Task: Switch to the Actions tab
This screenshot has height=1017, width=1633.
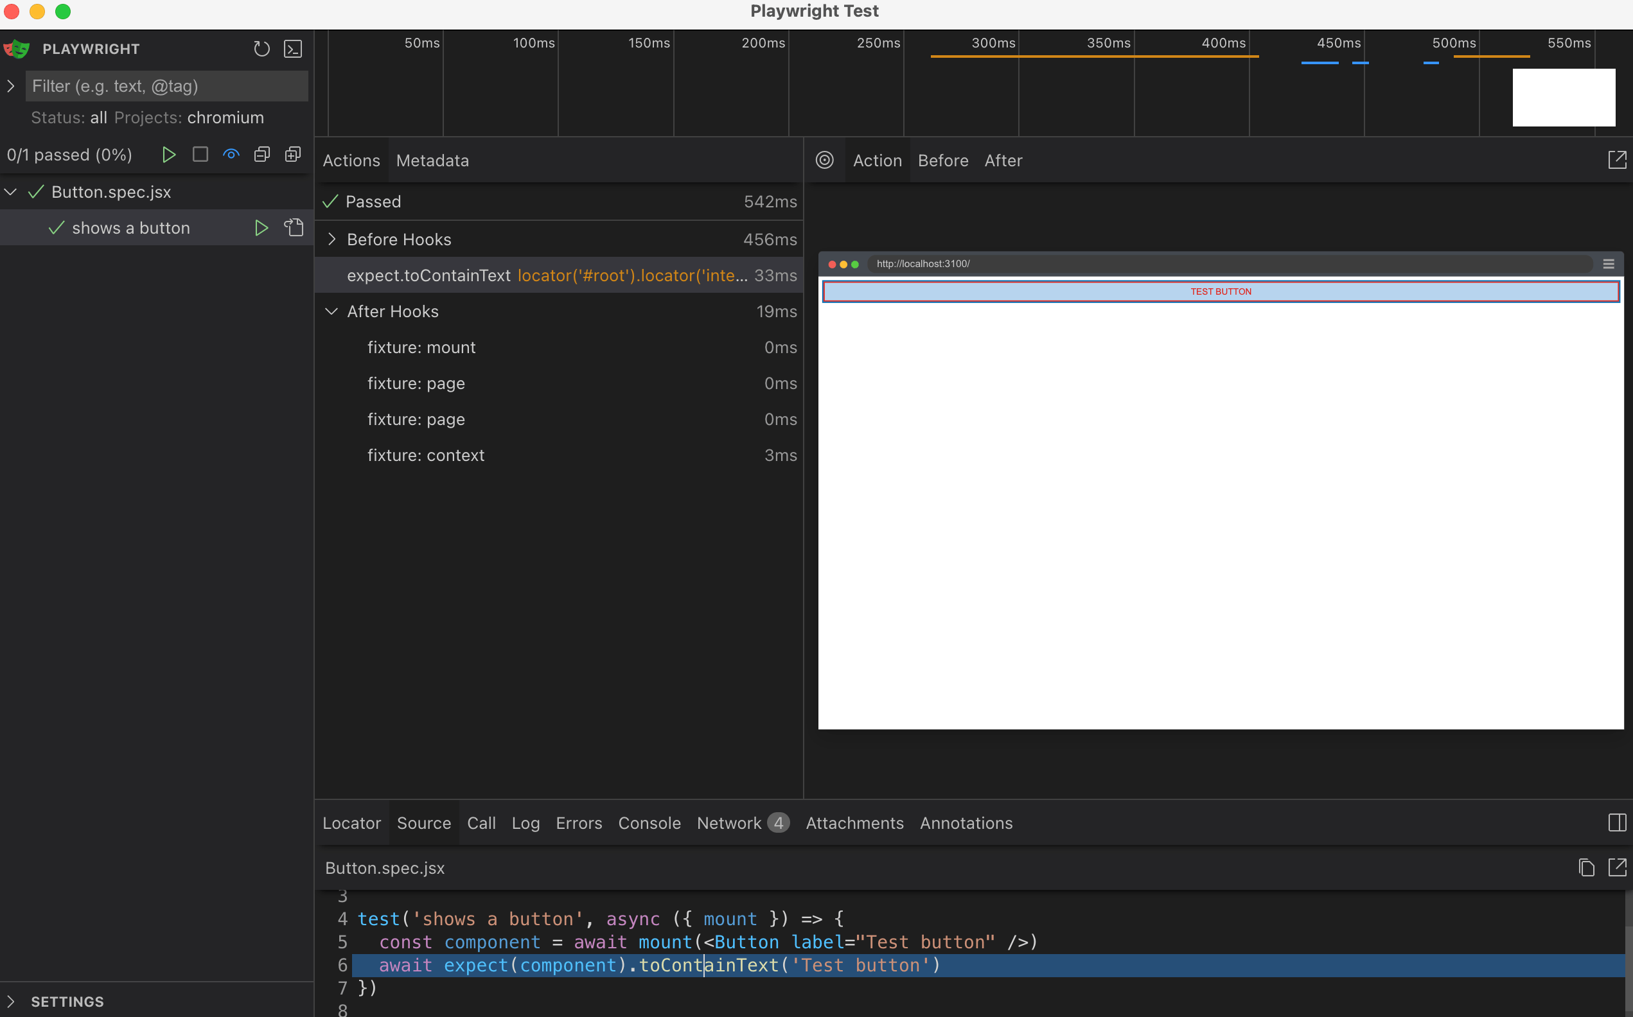Action: pyautogui.click(x=351, y=160)
